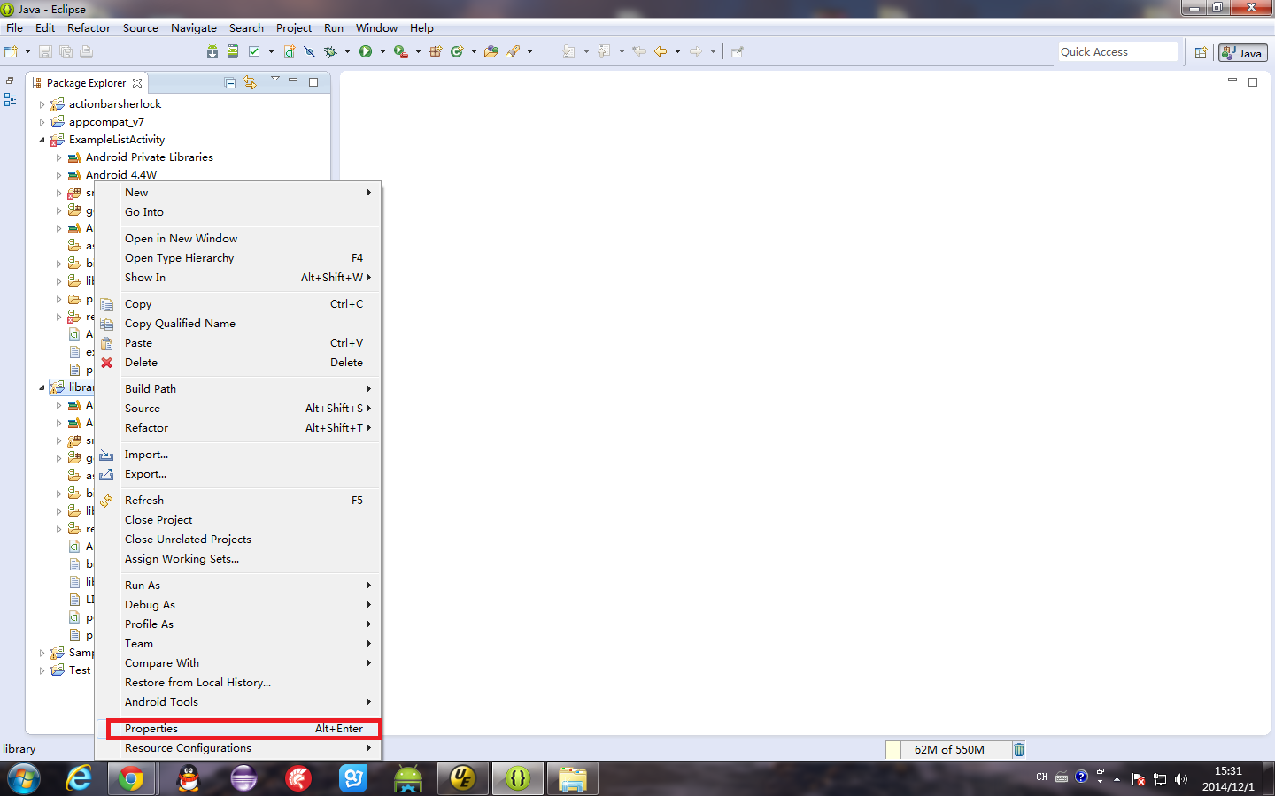The height and width of the screenshot is (796, 1275).
Task: Open the Build Path submenu
Action: (x=239, y=389)
